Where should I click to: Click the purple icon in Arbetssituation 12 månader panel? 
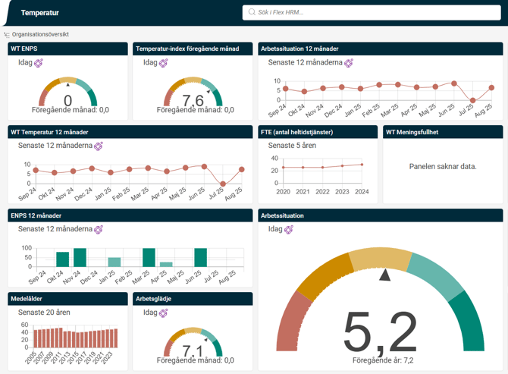pos(349,63)
